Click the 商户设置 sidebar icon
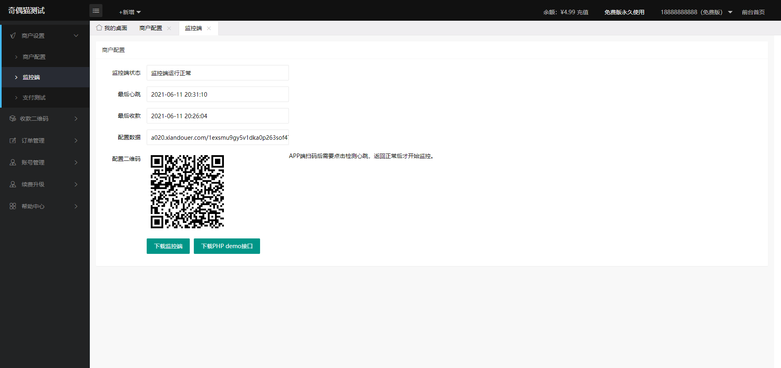 coord(13,36)
